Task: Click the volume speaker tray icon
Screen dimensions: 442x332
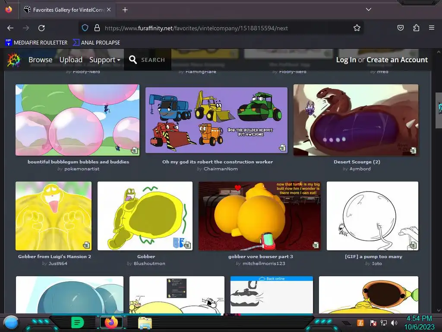Action: coord(394,322)
